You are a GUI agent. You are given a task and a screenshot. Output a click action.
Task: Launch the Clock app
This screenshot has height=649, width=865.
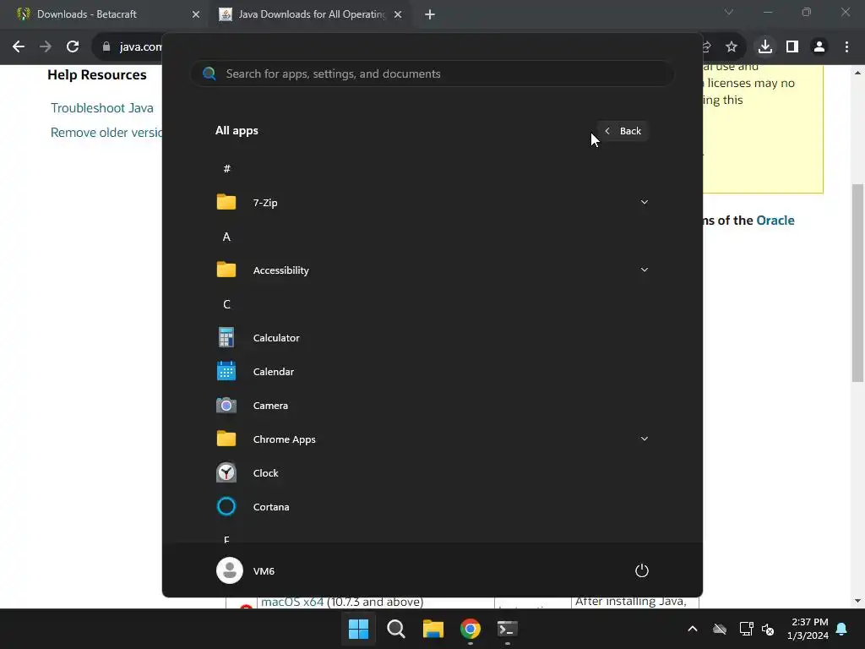[x=432, y=473]
